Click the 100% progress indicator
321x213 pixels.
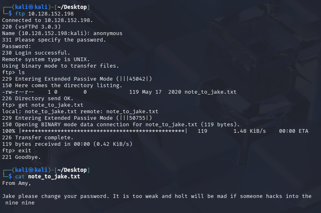point(9,131)
